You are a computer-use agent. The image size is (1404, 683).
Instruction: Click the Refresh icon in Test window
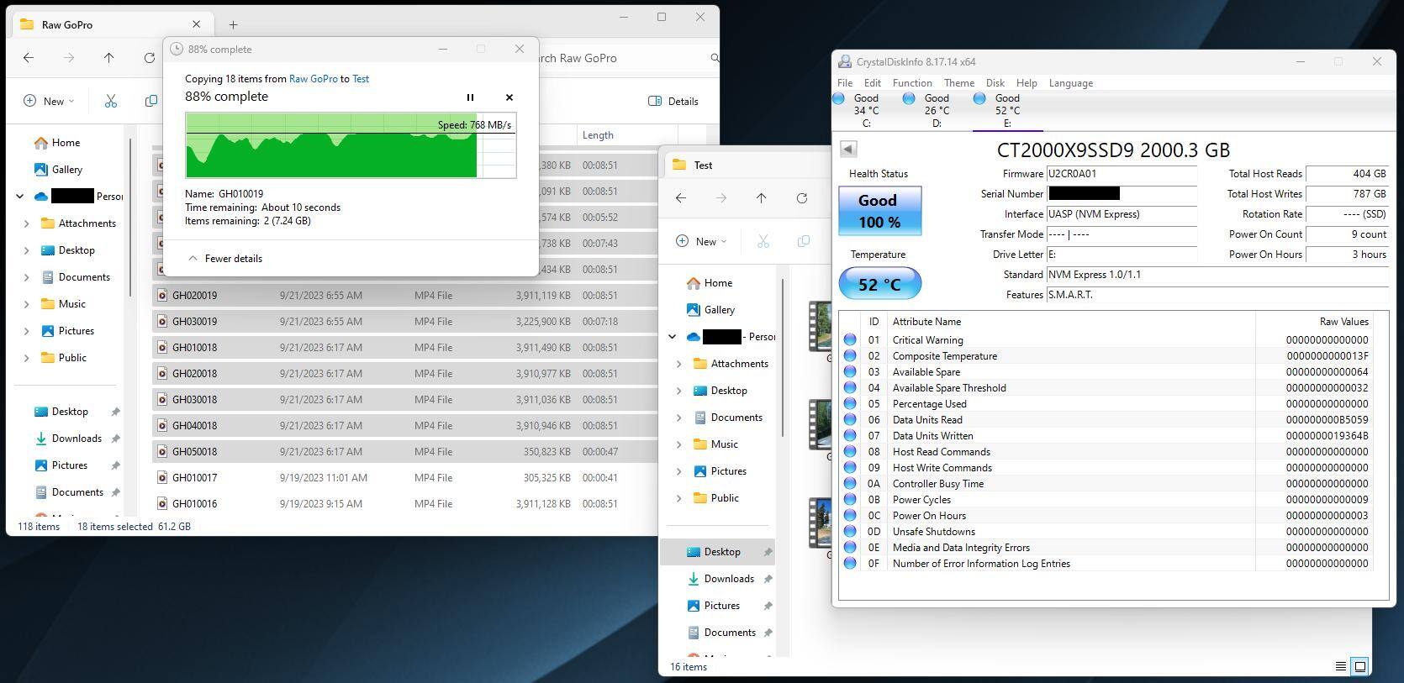(x=801, y=198)
